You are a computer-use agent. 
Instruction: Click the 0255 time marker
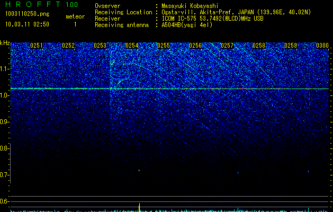[x=164, y=46]
